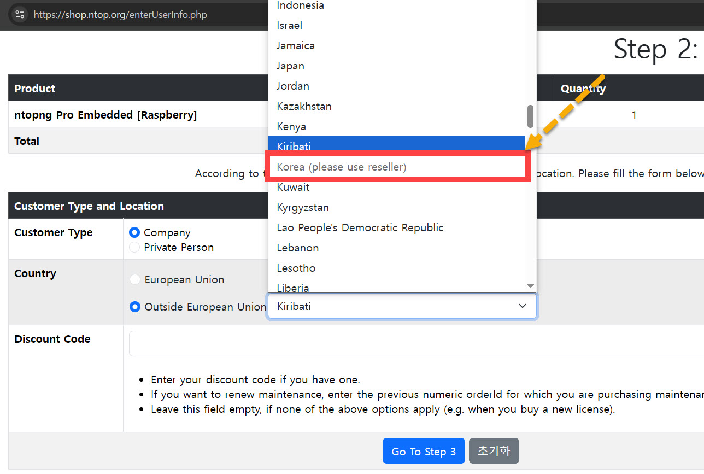Choose the European Union radio option
Image resolution: width=704 pixels, height=474 pixels.
click(134, 279)
